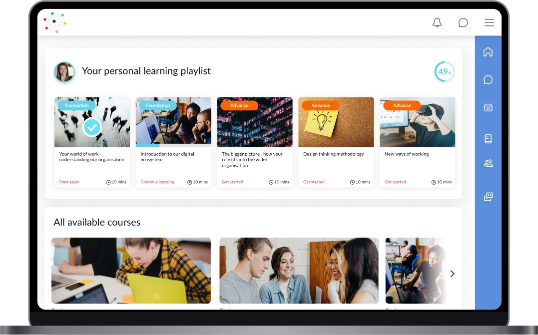
Task: Click the company logo at top left
Action: pos(55,22)
